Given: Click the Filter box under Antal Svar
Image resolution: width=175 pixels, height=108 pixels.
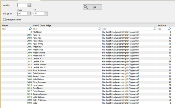Looking at the screenshot, I should tap(163, 29).
